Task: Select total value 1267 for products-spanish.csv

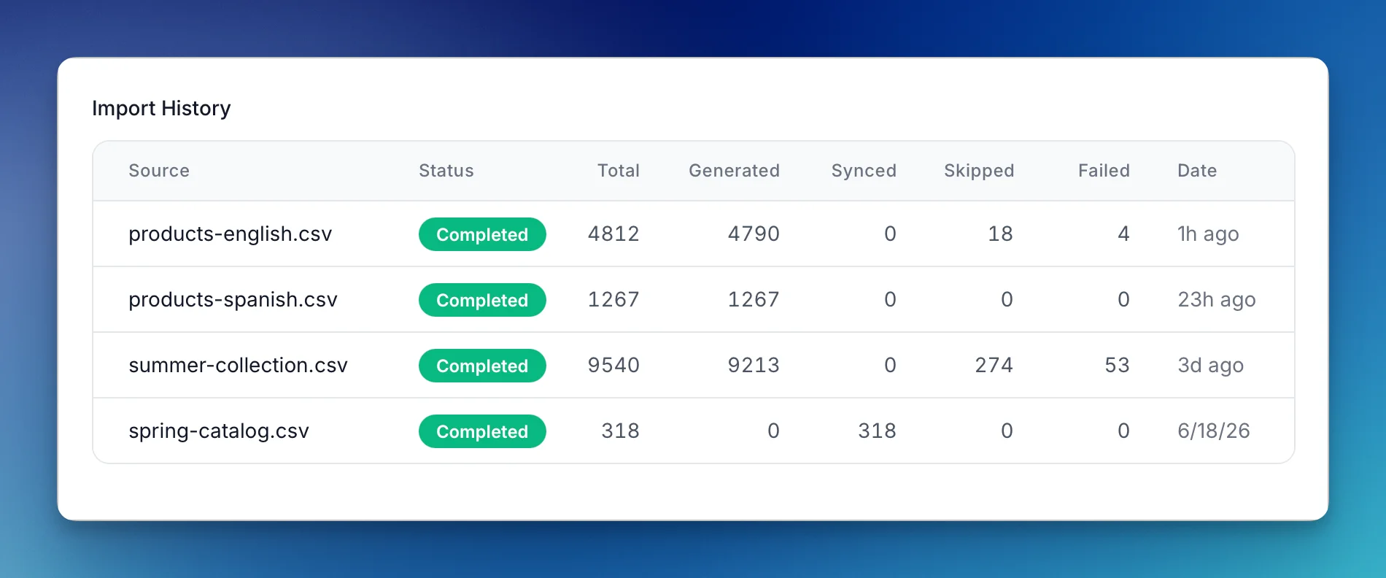Action: click(x=613, y=299)
